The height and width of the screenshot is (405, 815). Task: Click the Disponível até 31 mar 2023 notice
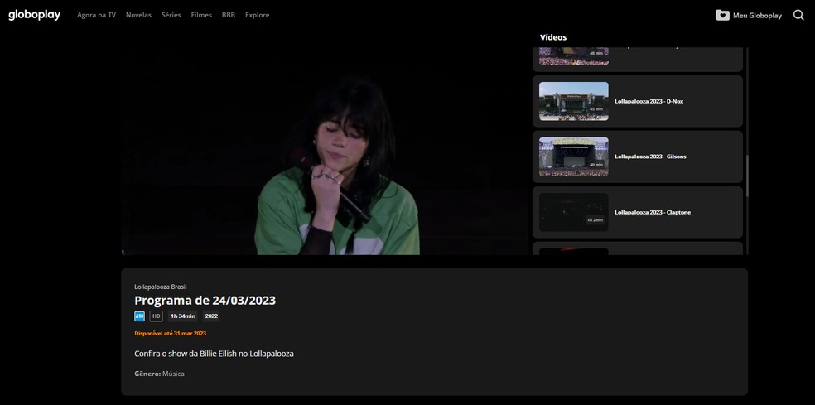(x=170, y=333)
